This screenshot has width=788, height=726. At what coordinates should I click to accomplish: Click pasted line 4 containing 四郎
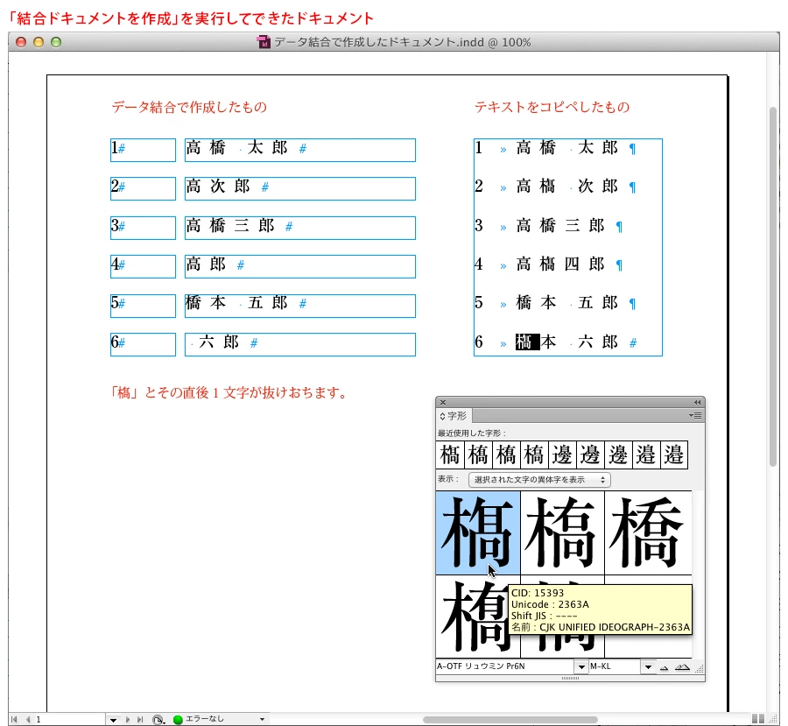click(550, 264)
